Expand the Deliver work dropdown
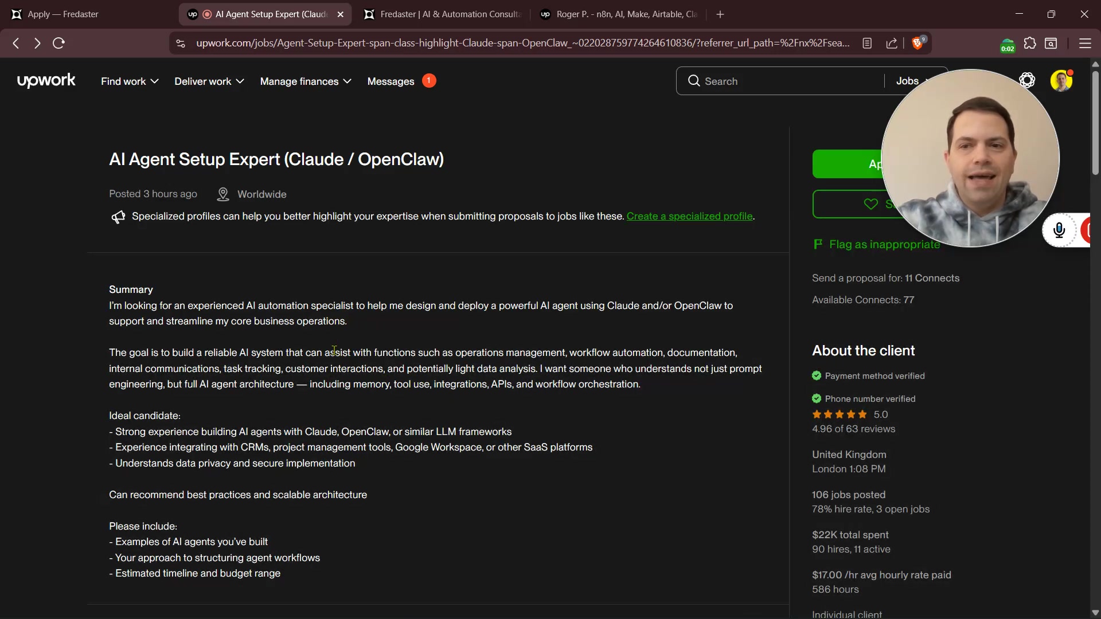1101x619 pixels. pyautogui.click(x=209, y=81)
